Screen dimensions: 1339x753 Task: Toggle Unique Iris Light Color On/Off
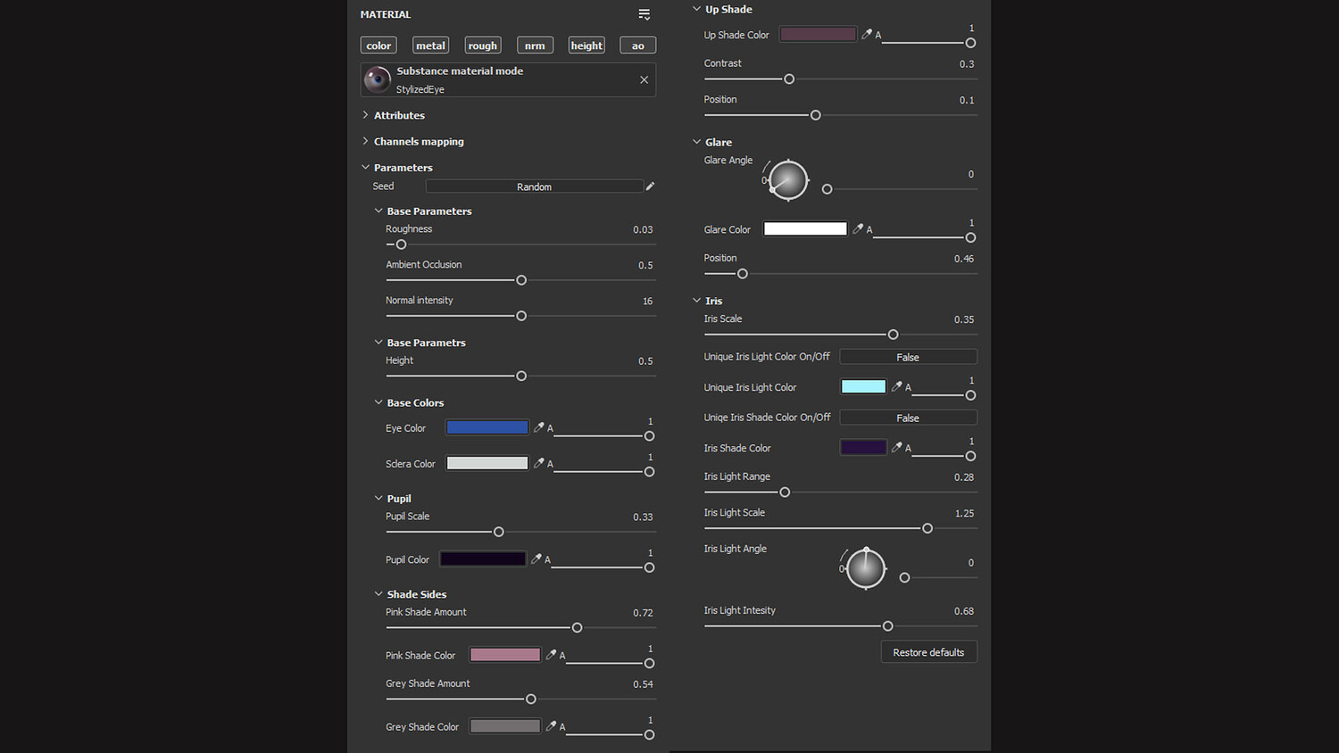point(908,357)
